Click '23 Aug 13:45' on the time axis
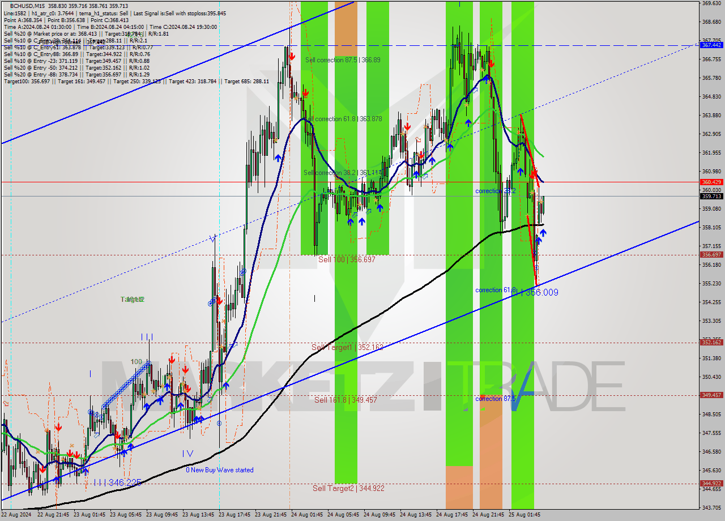Viewport: 725px width, 521px height. coord(199,515)
